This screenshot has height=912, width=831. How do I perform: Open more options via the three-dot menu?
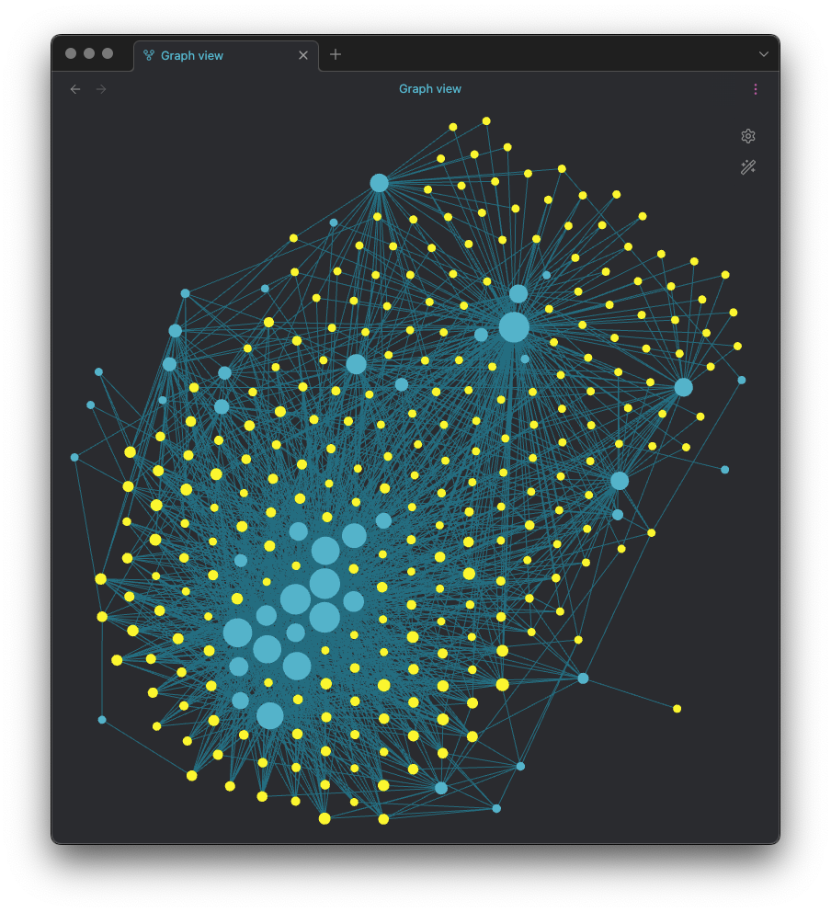tap(756, 88)
